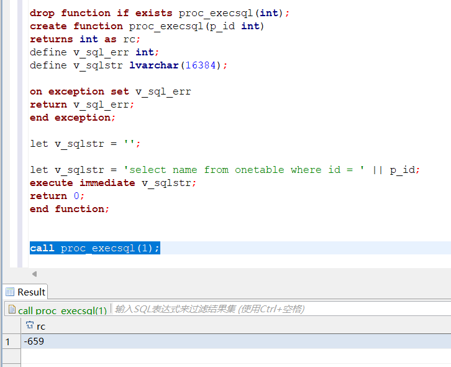Click the Result tab grid icon
Screen dimensions: 451x367
pyautogui.click(x=10, y=292)
